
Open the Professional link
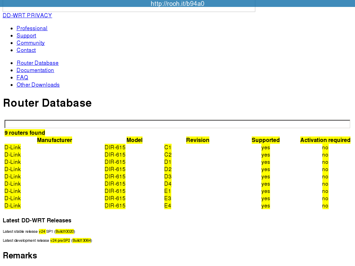[x=32, y=28]
